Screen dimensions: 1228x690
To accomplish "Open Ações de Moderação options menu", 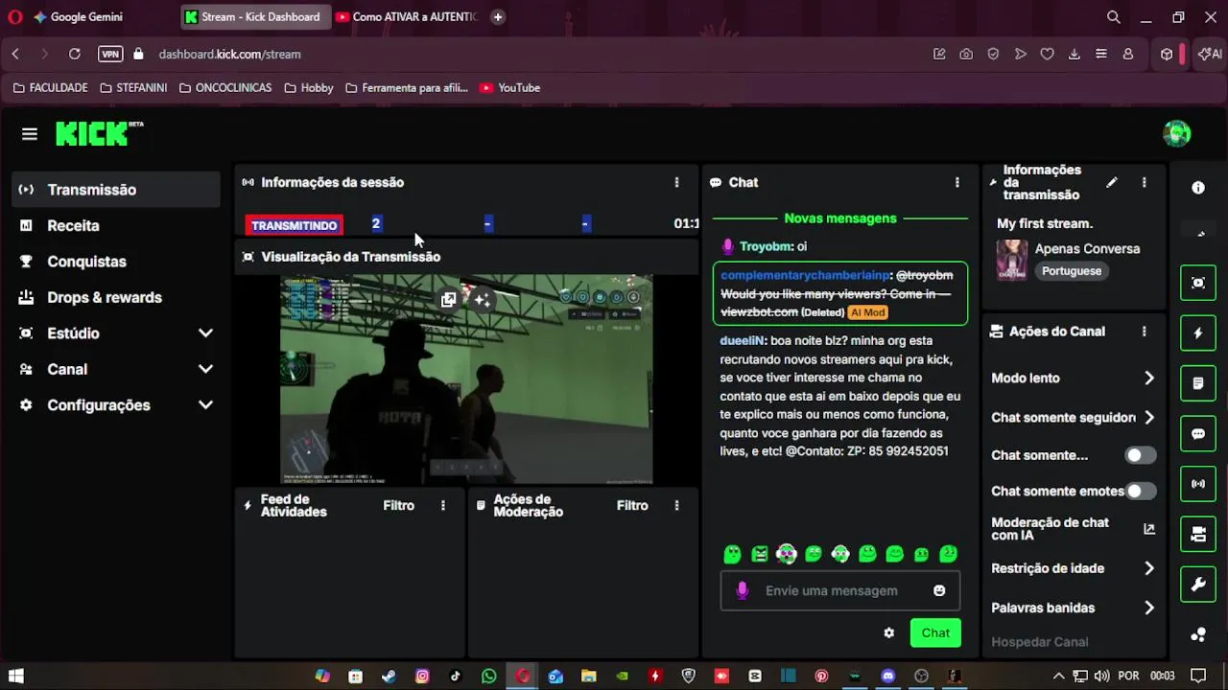I will coord(676,505).
